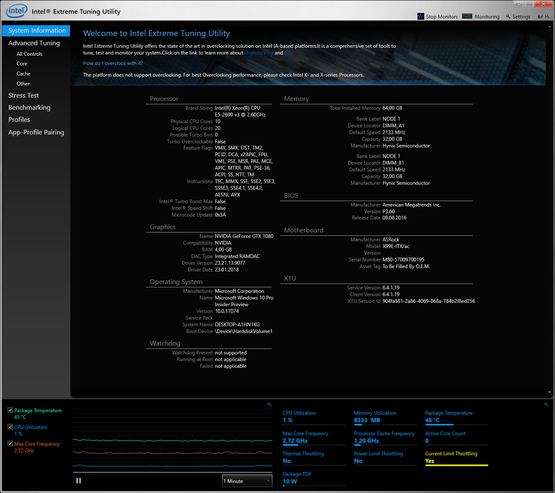This screenshot has width=555, height=493.
Task: Open Settings with the wrench icon
Action: click(508, 17)
